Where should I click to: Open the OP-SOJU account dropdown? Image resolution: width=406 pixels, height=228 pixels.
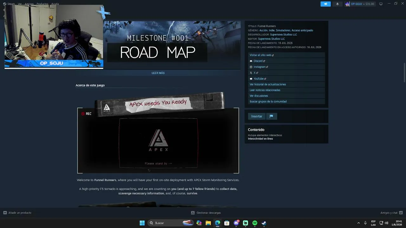[x=360, y=4]
